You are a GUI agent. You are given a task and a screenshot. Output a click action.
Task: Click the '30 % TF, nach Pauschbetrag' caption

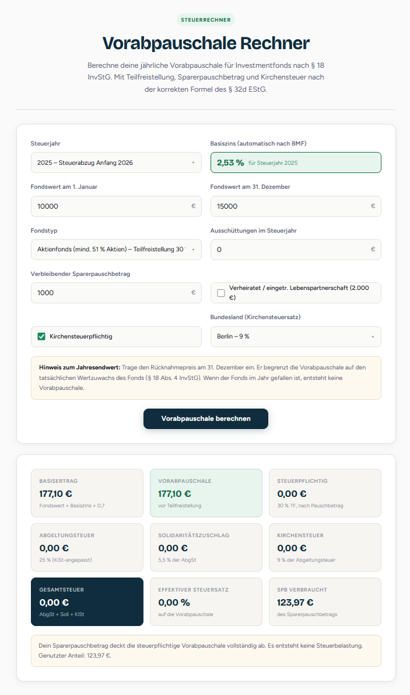click(310, 505)
